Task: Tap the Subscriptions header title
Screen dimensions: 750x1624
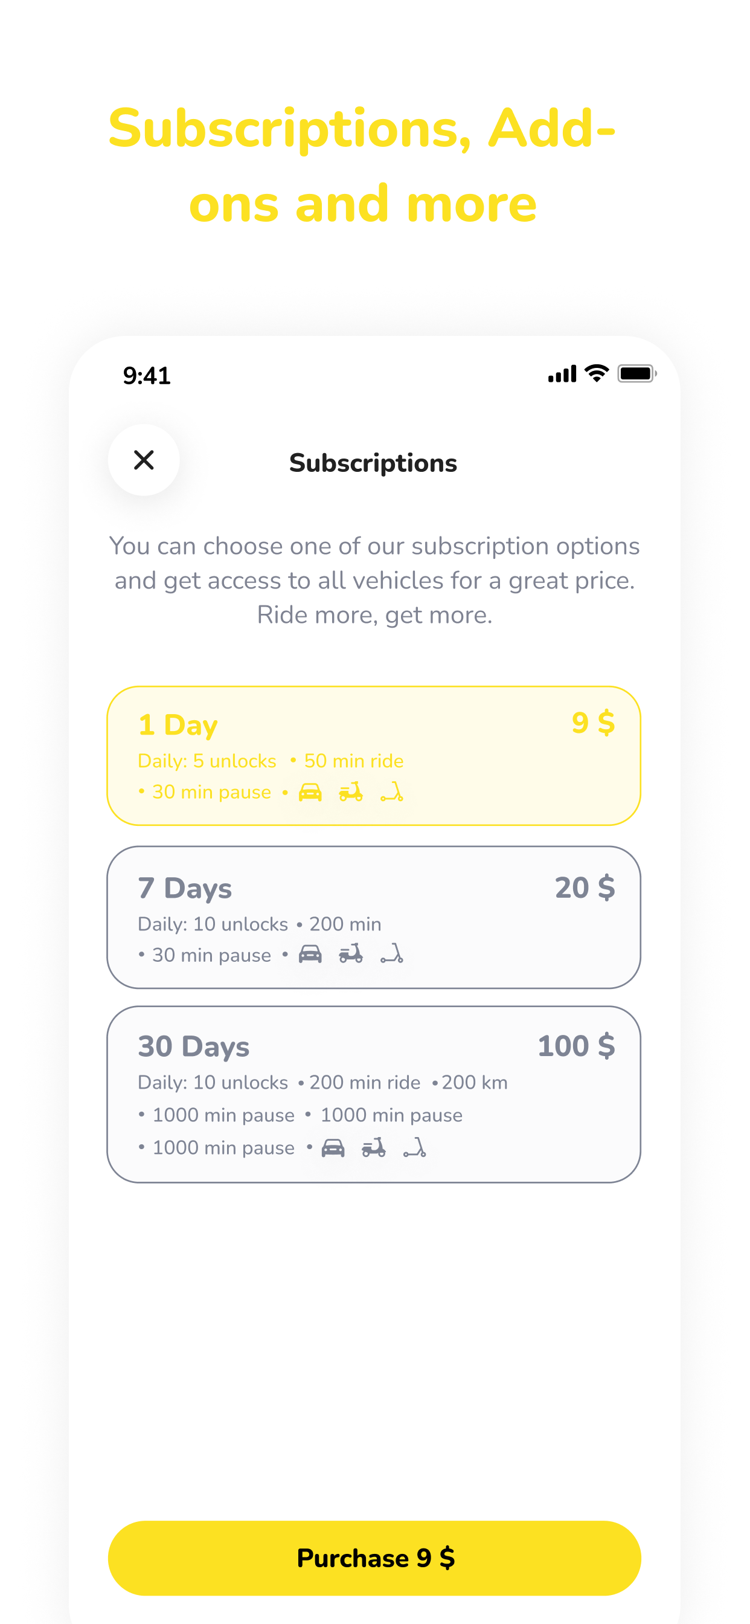Action: pyautogui.click(x=373, y=463)
